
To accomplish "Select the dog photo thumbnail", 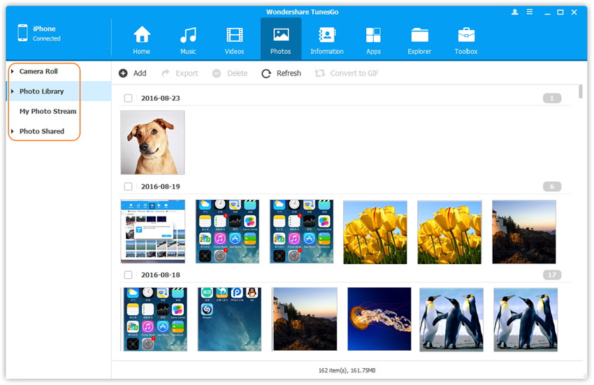I will coord(152,143).
